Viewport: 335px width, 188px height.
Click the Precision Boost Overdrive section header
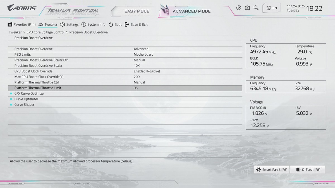click(x=33, y=38)
